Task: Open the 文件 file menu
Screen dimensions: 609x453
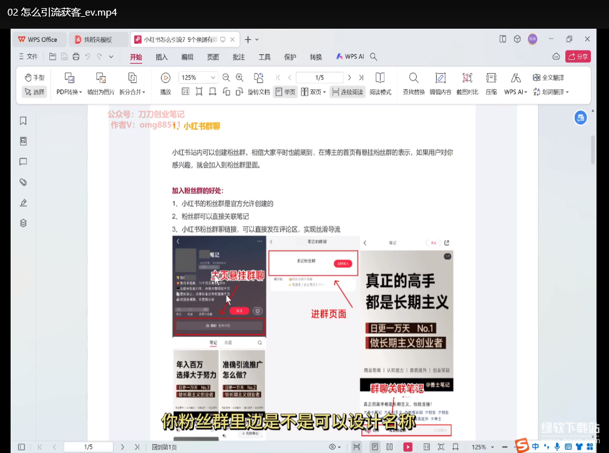Action: [28, 57]
